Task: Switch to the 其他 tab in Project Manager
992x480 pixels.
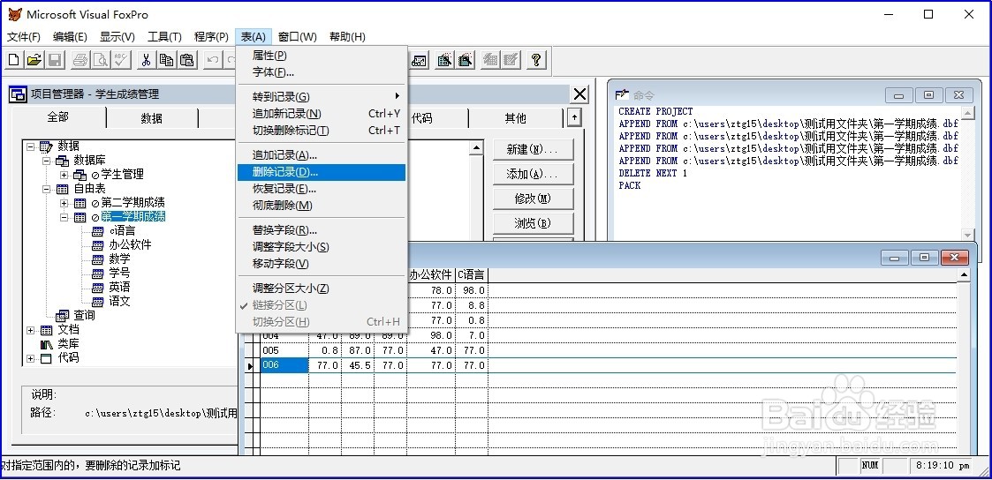Action: click(515, 118)
